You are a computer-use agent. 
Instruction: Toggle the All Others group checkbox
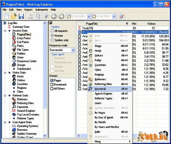pyautogui.click(x=52, y=88)
